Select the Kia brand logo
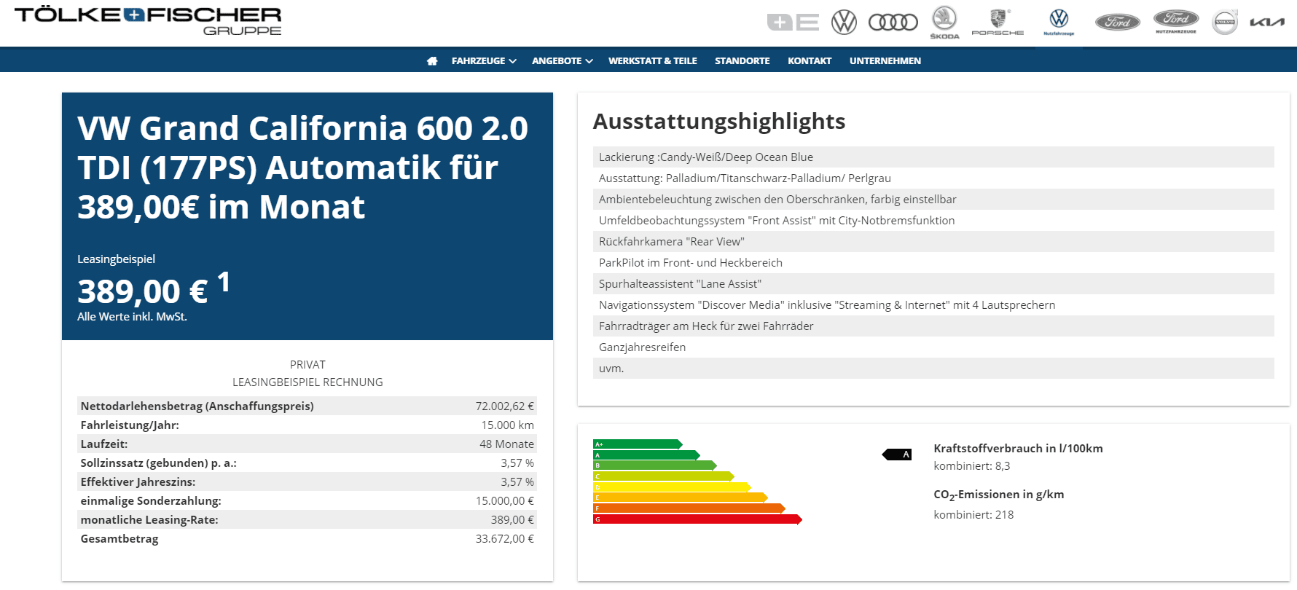1297x590 pixels. 1267,23
